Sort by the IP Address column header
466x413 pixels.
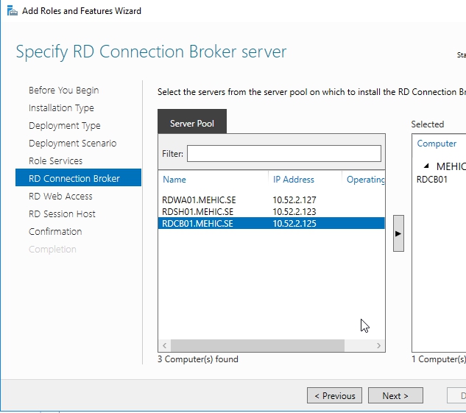[x=293, y=180]
